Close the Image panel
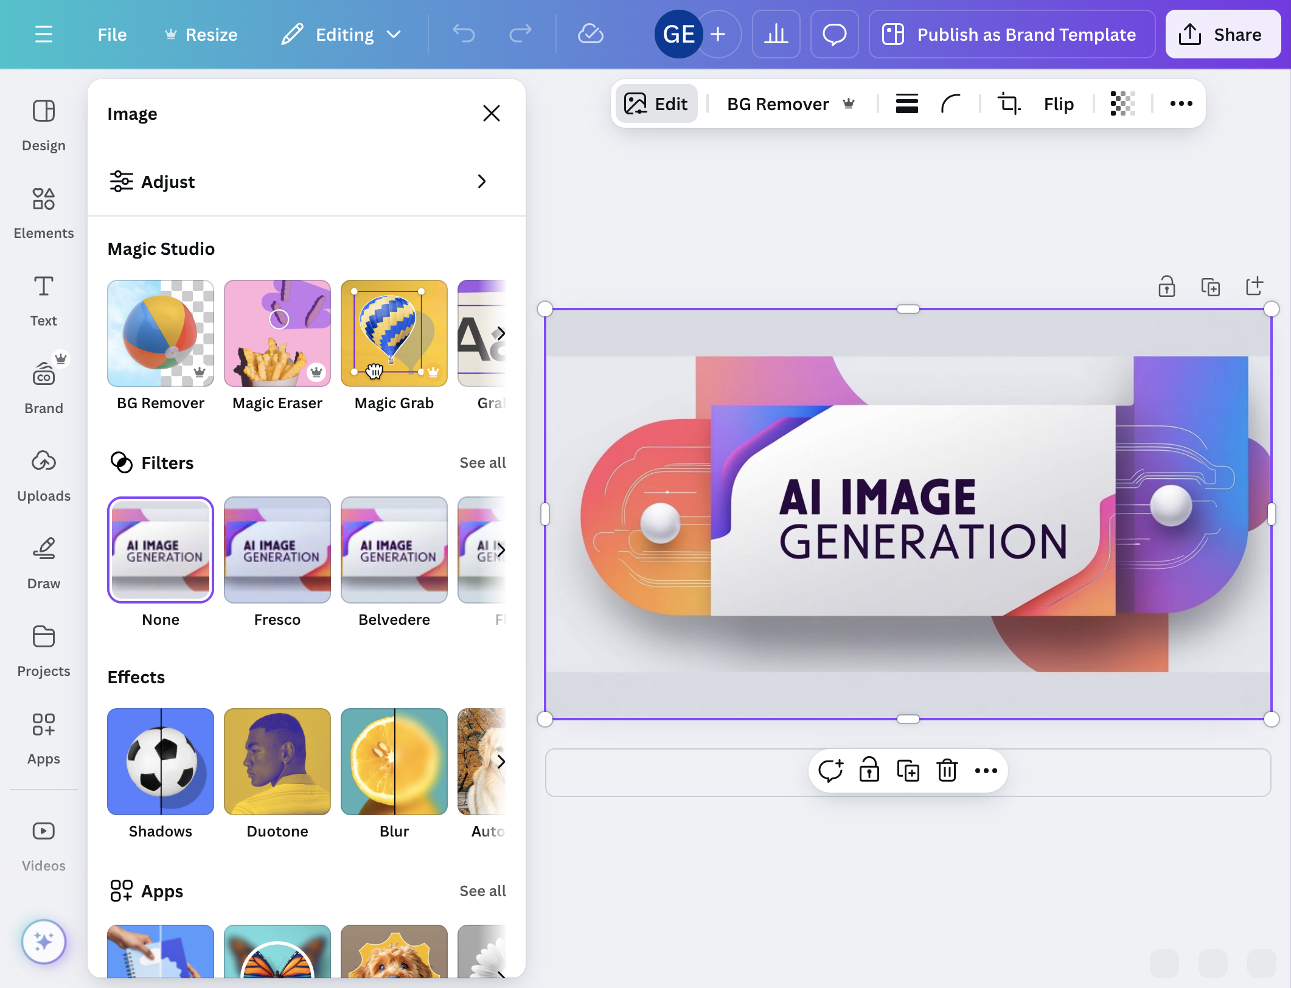 (491, 113)
